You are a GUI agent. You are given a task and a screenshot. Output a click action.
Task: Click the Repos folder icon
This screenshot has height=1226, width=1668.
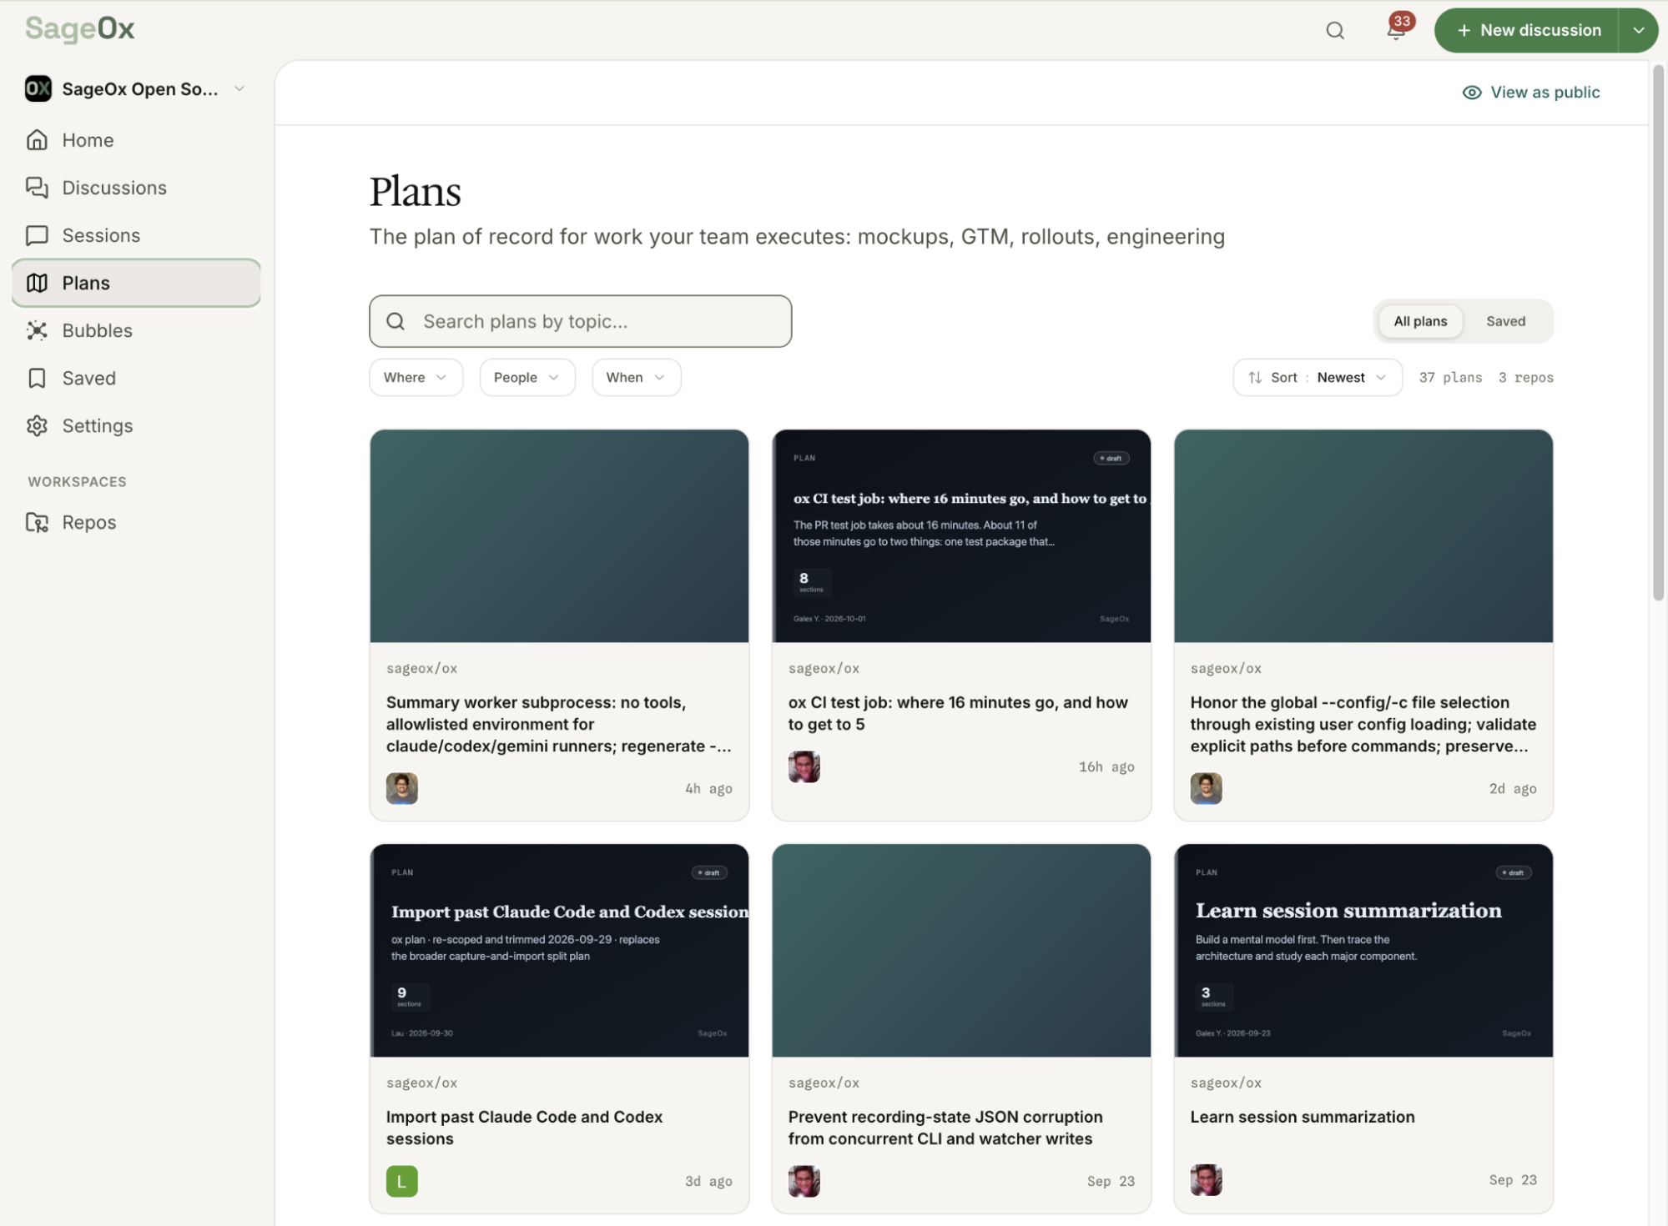pos(37,522)
